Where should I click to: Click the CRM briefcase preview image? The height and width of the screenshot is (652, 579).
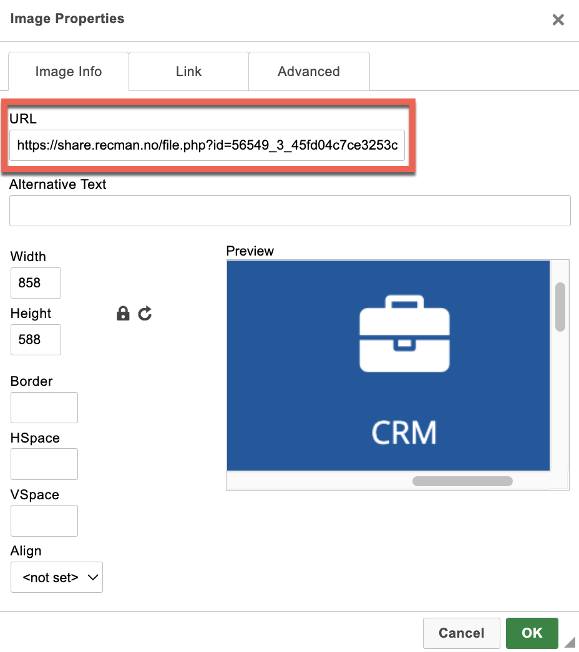(x=388, y=365)
